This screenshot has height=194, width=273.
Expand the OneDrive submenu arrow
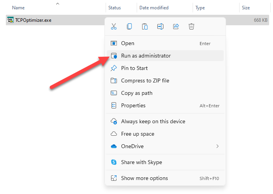(217, 146)
